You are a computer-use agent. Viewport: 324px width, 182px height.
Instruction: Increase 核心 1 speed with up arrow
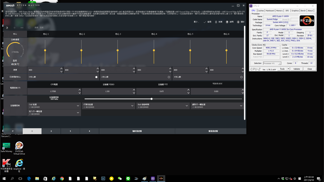[x=62, y=69]
